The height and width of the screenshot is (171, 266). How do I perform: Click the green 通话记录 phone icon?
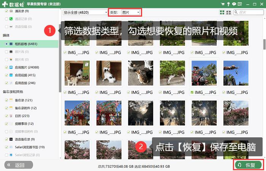(11, 19)
